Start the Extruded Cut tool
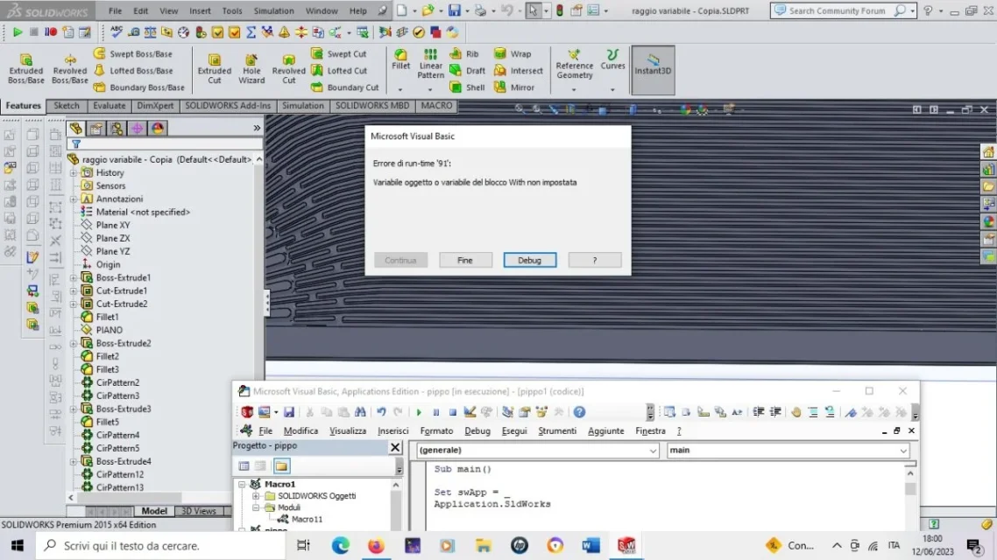This screenshot has height=560, width=997. 215,68
